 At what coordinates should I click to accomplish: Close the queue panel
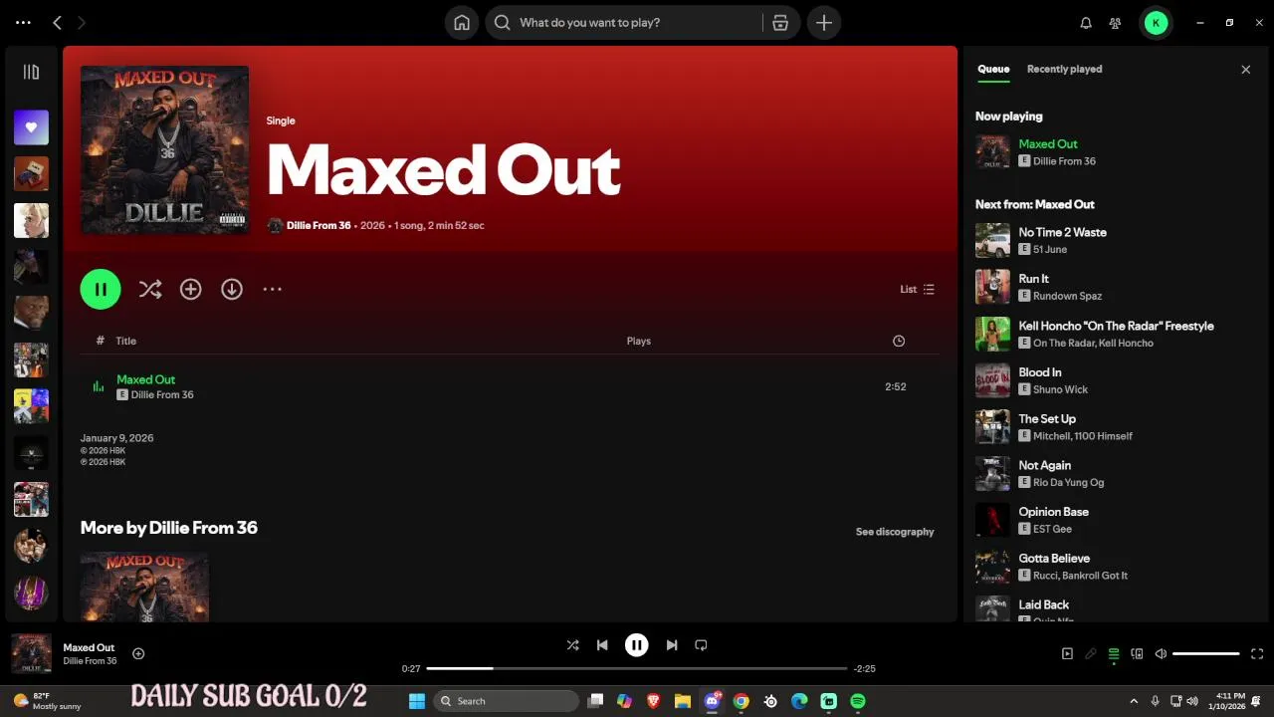pos(1245,70)
